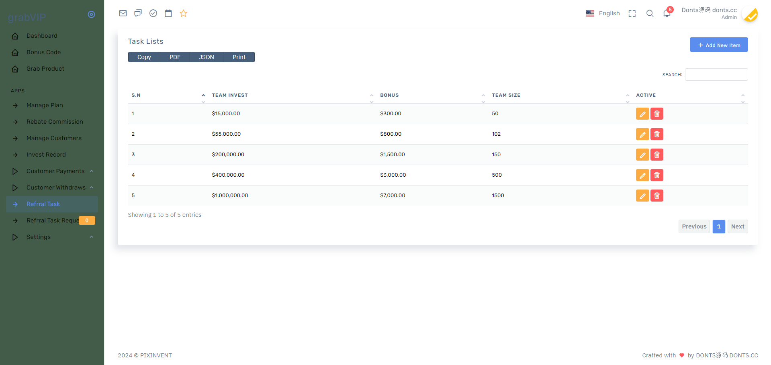The image size is (771, 365).
Task: Open the chat messages icon
Action: click(138, 13)
